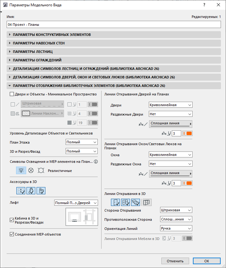Open Opening Side line dropdown

[x=176, y=210]
